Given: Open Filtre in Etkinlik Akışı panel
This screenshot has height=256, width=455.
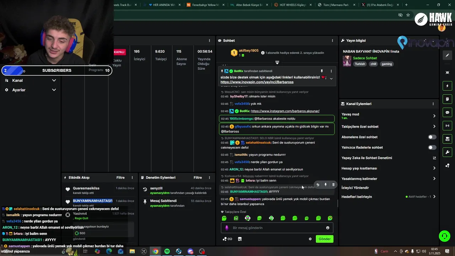Looking at the screenshot, I should coord(121,177).
